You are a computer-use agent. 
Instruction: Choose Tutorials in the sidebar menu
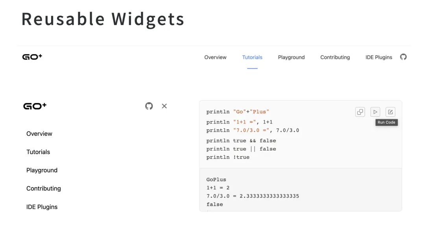tap(38, 152)
